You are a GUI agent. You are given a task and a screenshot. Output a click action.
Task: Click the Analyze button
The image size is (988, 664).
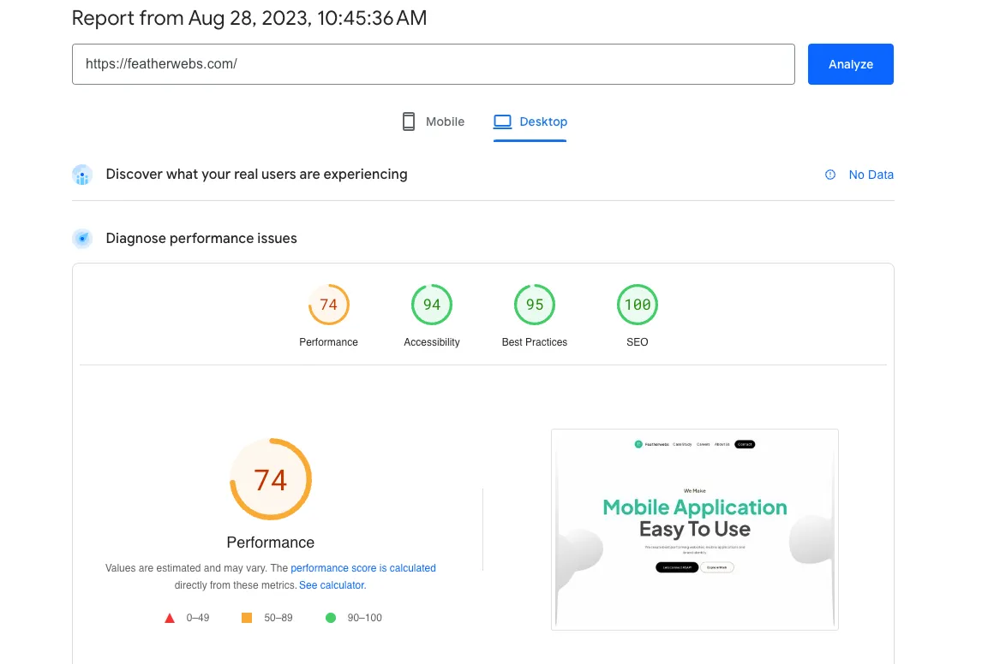850,63
